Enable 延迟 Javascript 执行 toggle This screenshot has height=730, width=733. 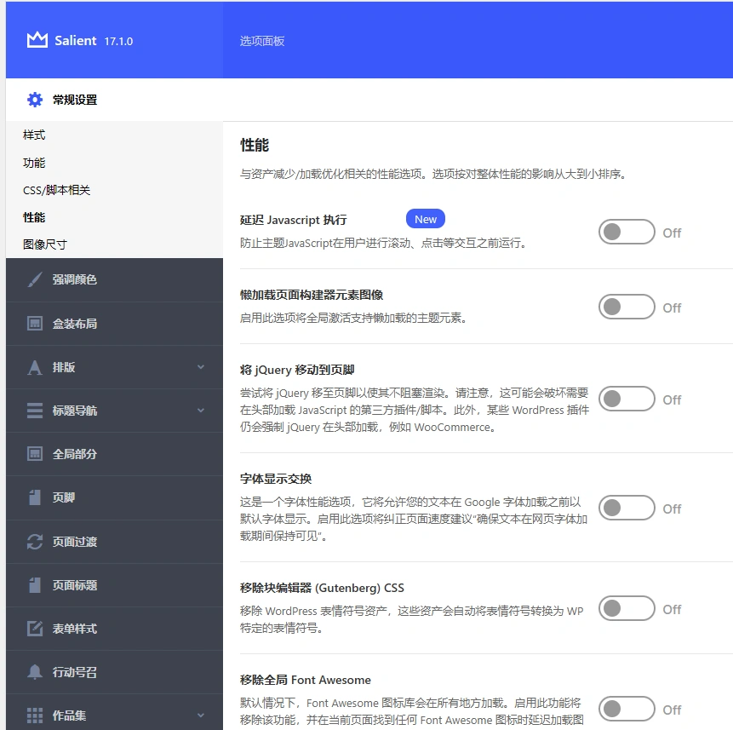[x=627, y=232]
